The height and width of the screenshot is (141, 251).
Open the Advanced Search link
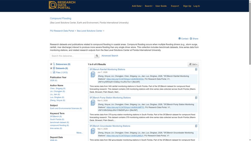point(110,56)
